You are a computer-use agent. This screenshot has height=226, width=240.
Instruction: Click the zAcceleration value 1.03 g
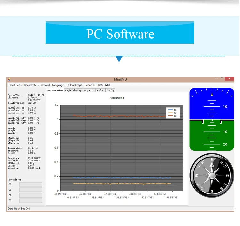(32, 113)
